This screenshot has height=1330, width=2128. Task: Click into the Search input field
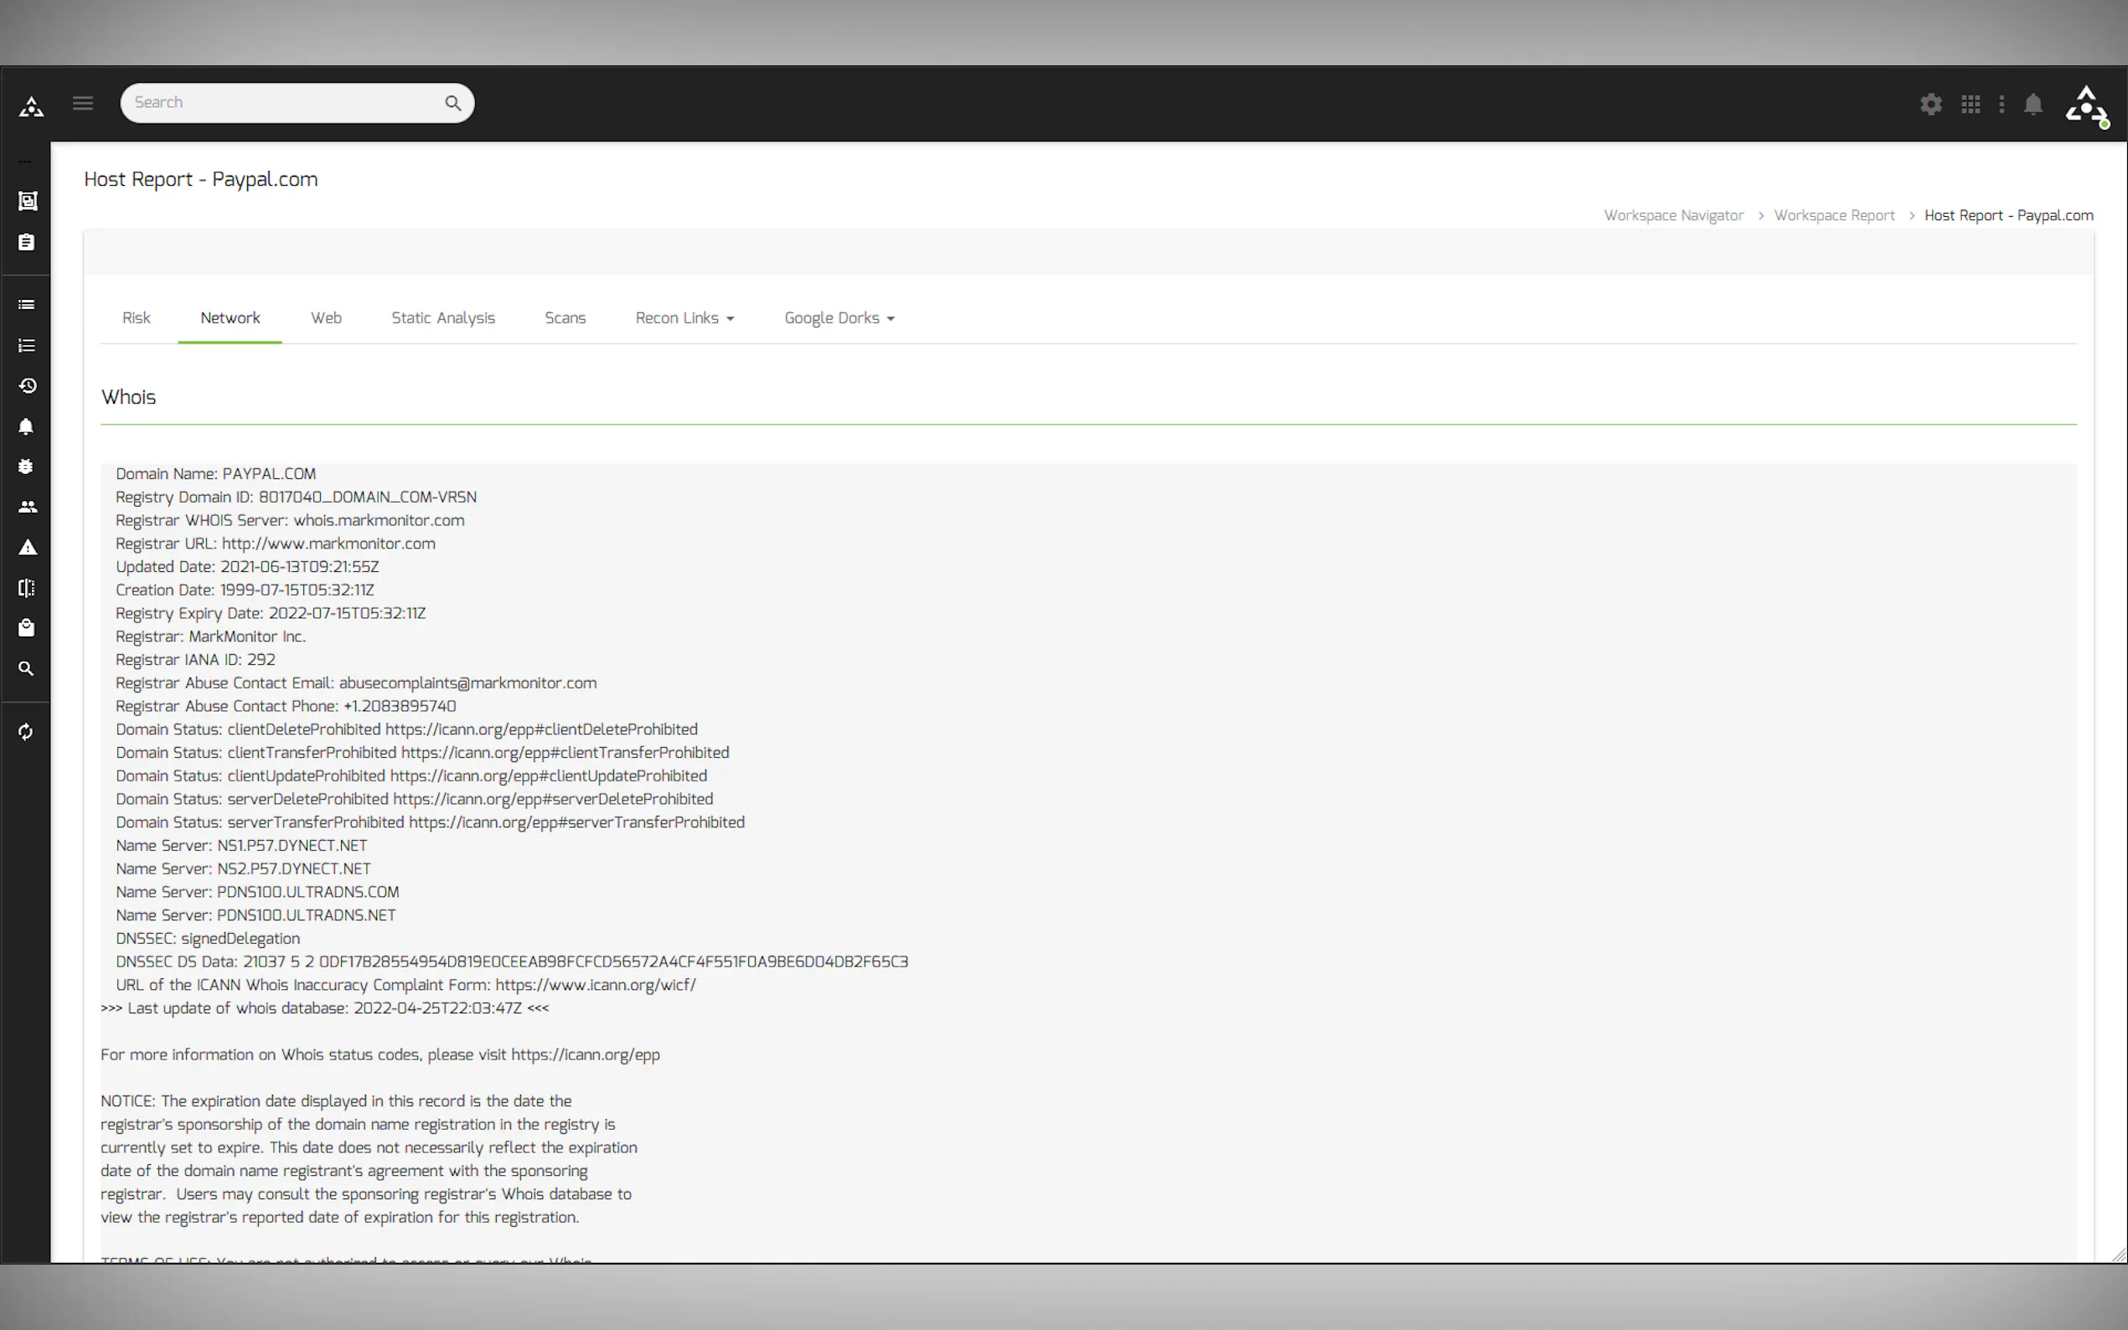click(x=281, y=103)
